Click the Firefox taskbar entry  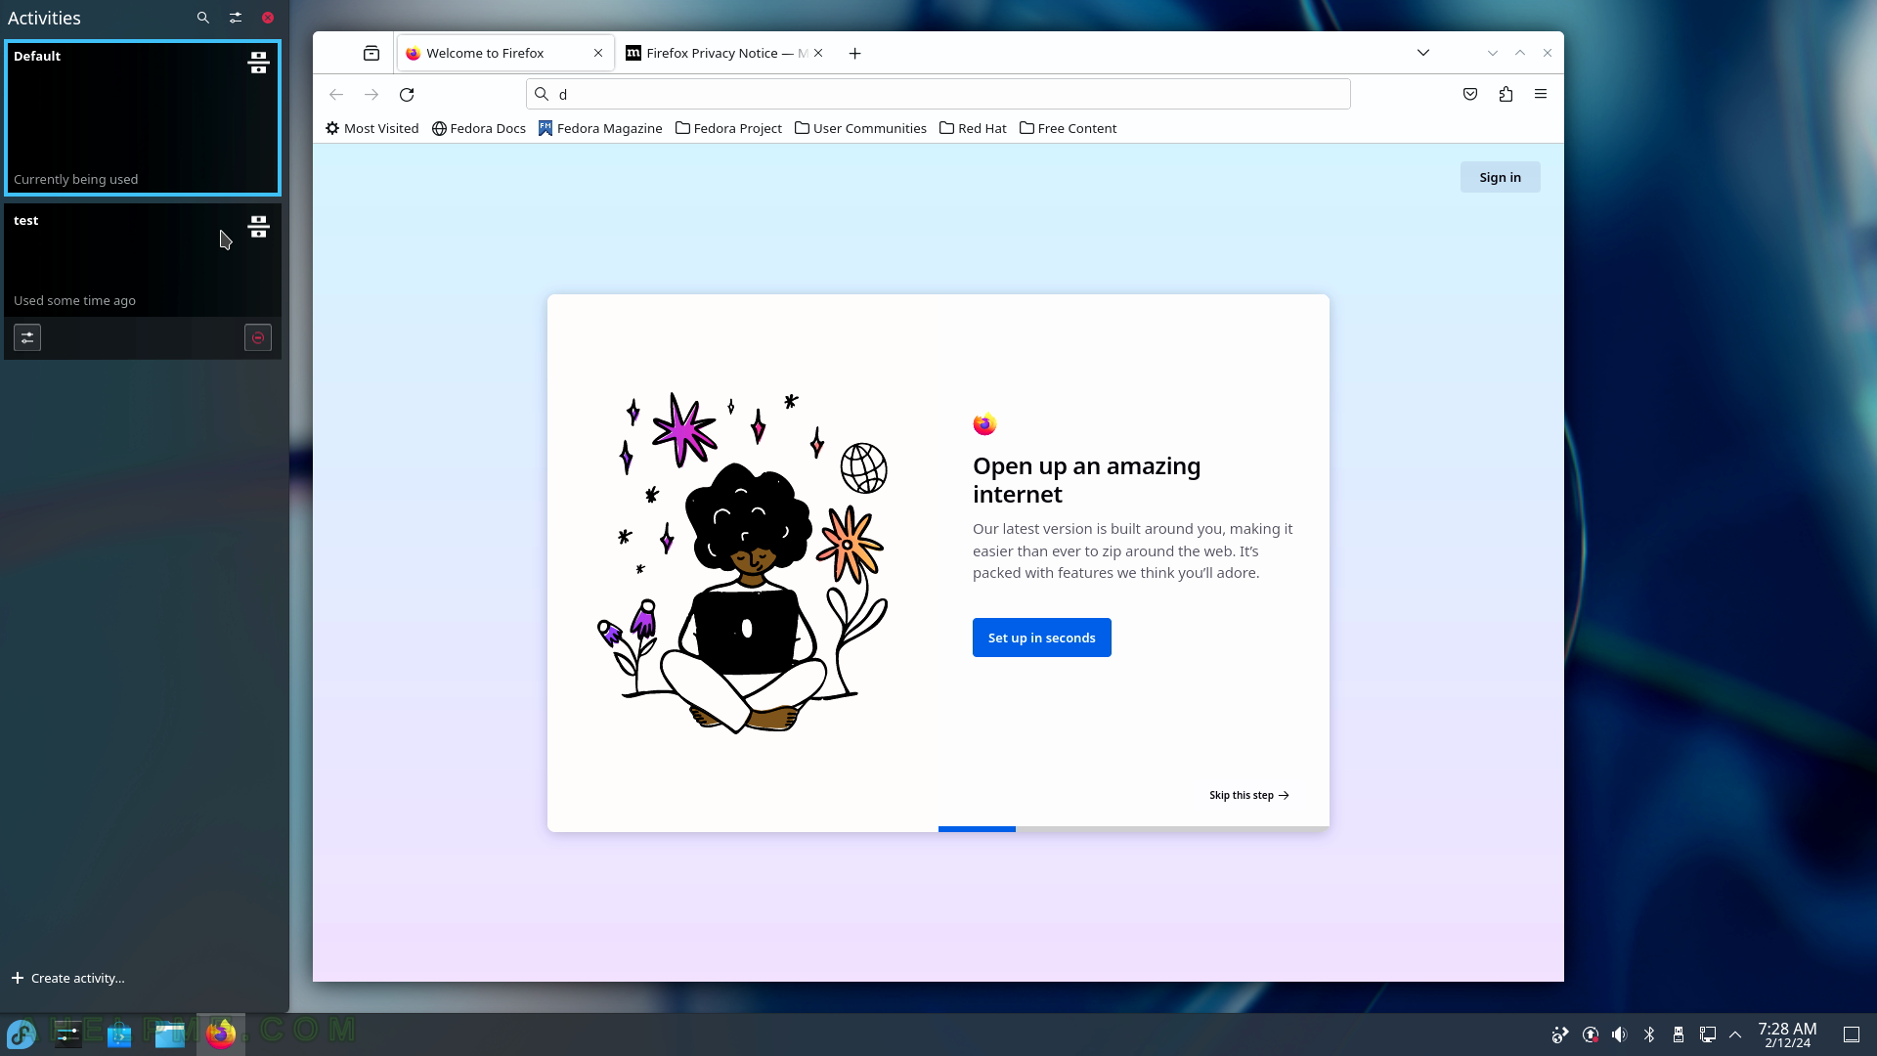click(x=221, y=1034)
